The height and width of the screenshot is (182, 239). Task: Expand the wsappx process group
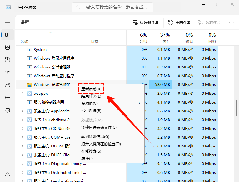23,93
